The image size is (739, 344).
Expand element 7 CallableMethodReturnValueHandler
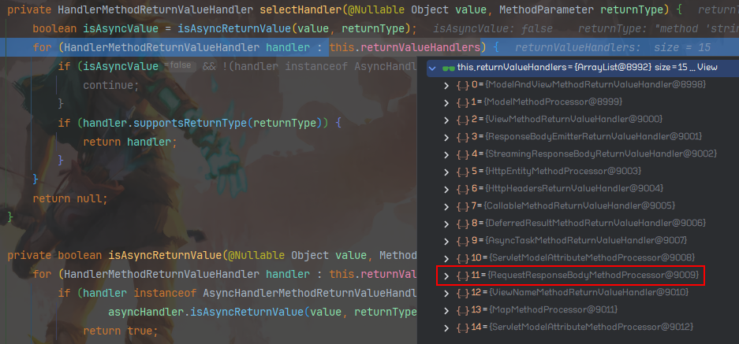pyautogui.click(x=446, y=206)
